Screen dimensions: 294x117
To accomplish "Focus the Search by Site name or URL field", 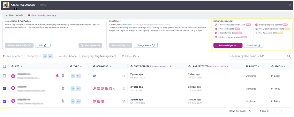I will pyautogui.click(x=261, y=56).
